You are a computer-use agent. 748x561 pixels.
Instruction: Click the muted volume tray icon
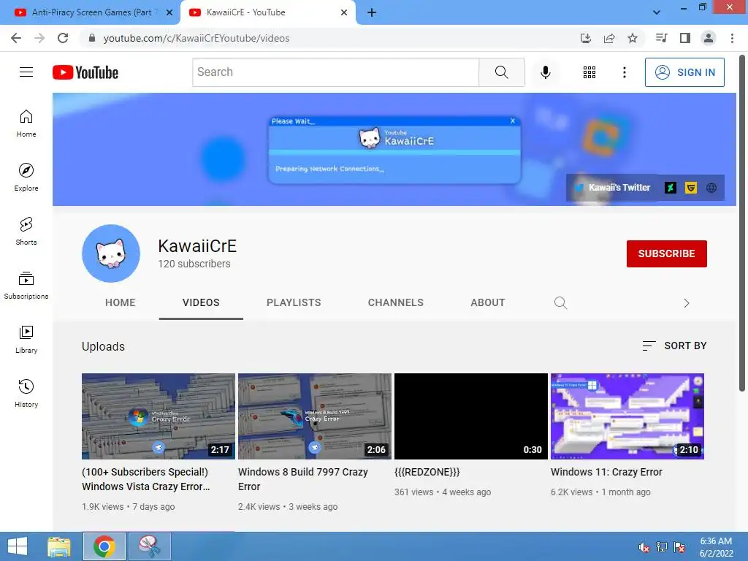(x=644, y=547)
